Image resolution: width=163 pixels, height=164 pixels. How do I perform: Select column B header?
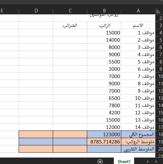coord(104,11)
